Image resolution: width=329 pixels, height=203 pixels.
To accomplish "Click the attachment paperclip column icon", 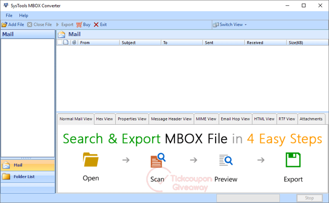I will click(74, 42).
